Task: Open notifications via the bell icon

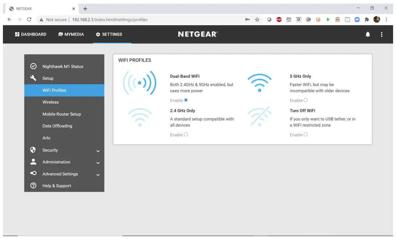Action: 368,34
